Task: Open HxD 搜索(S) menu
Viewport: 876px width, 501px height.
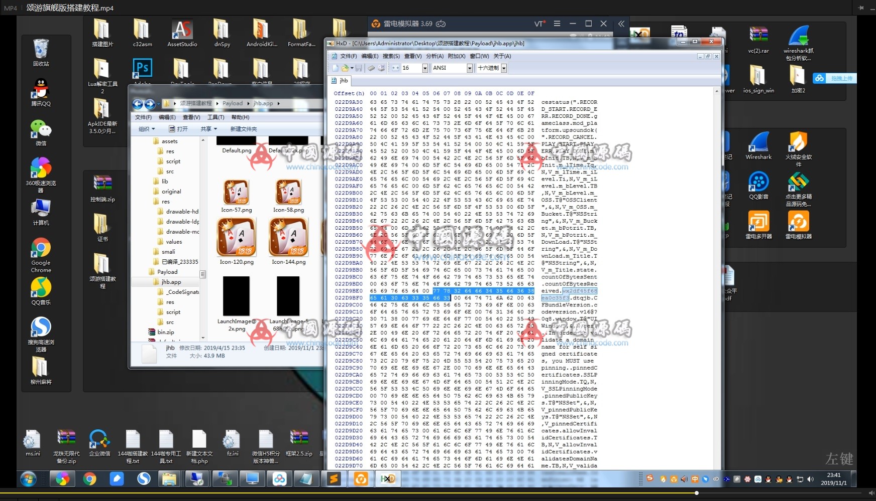Action: coord(391,56)
